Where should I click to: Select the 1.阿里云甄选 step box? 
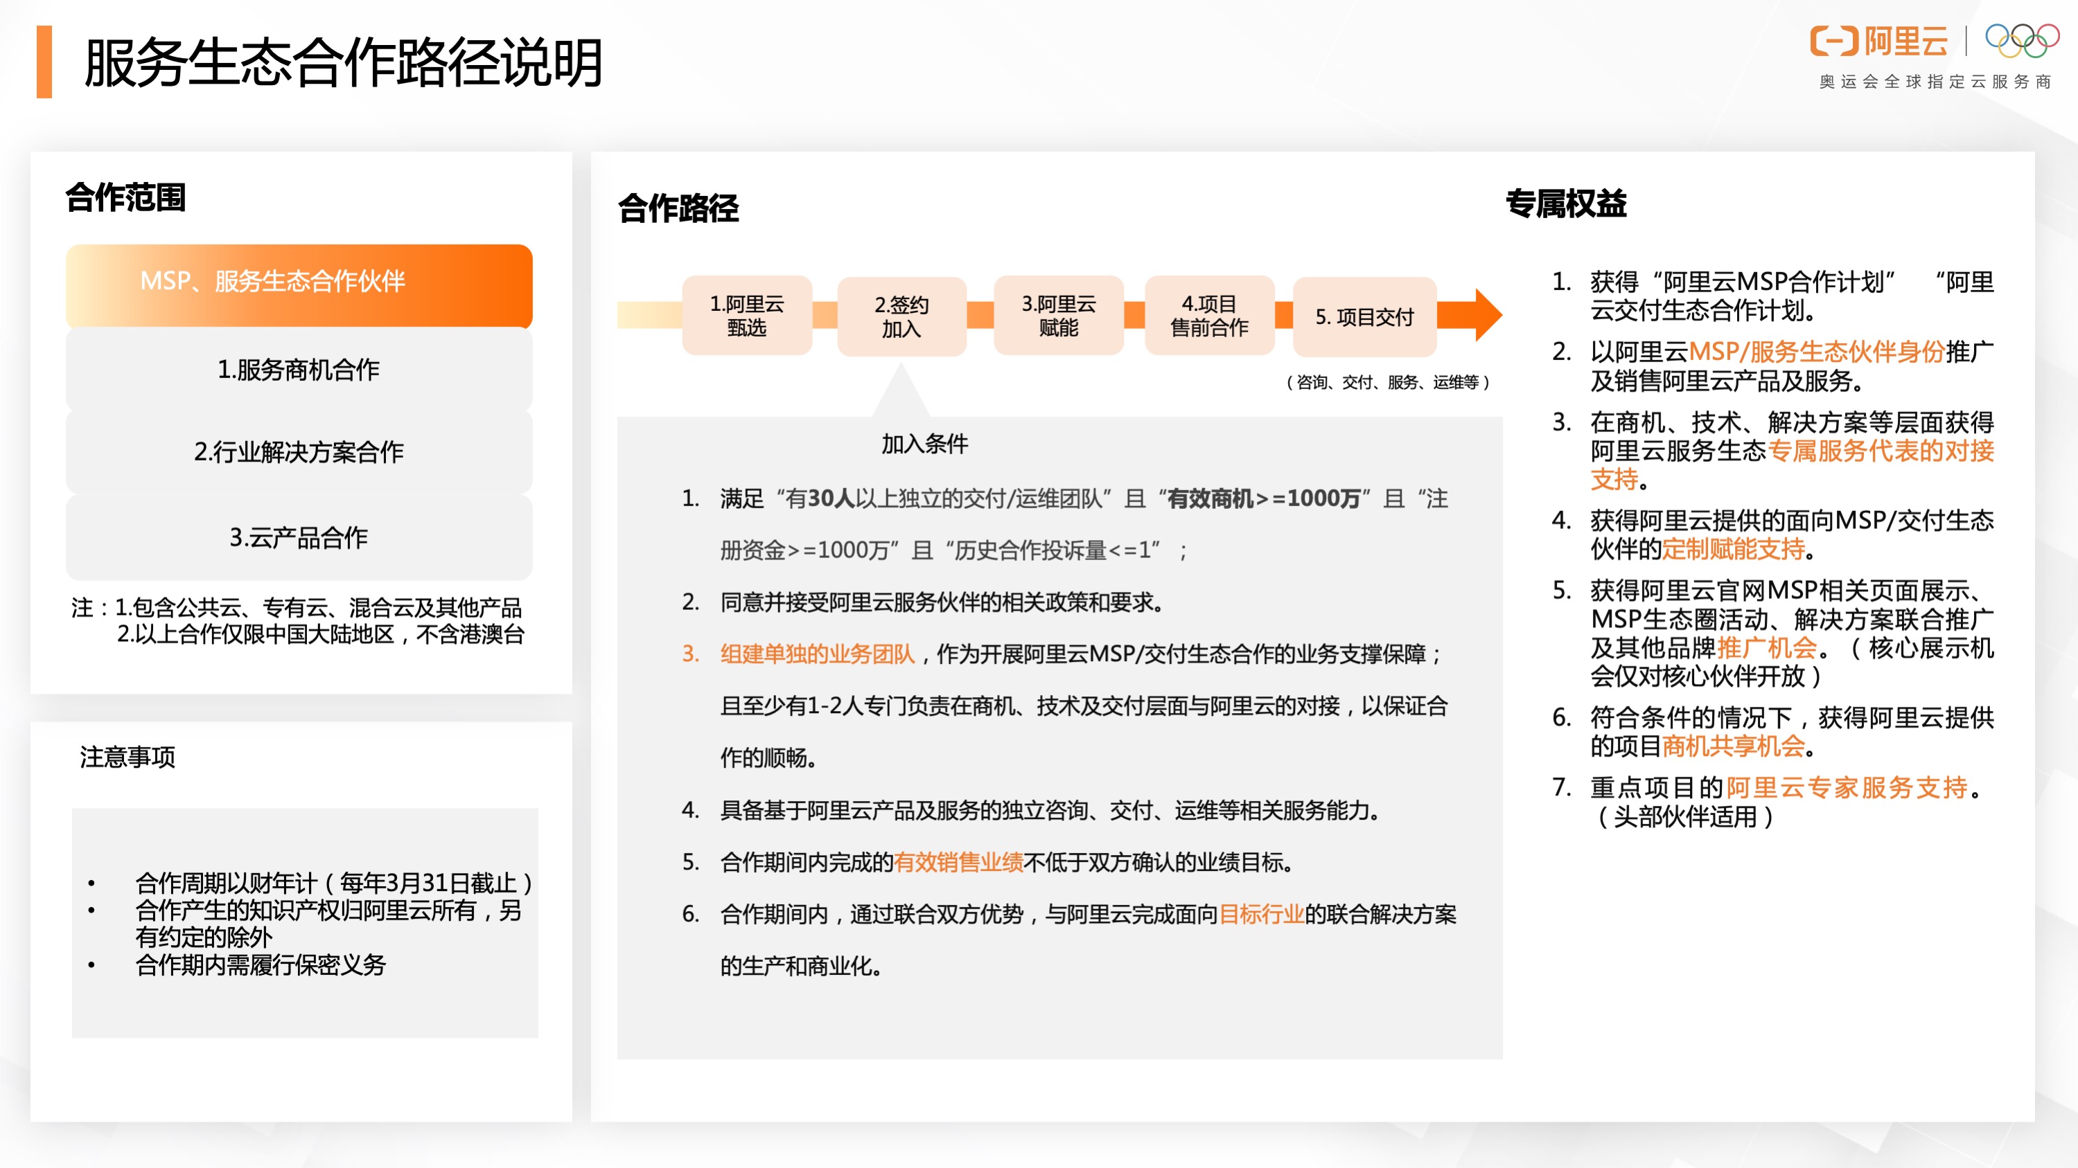(747, 316)
